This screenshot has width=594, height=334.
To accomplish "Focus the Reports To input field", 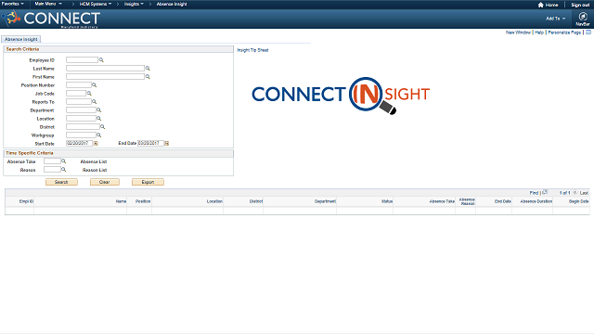I will 79,101.
